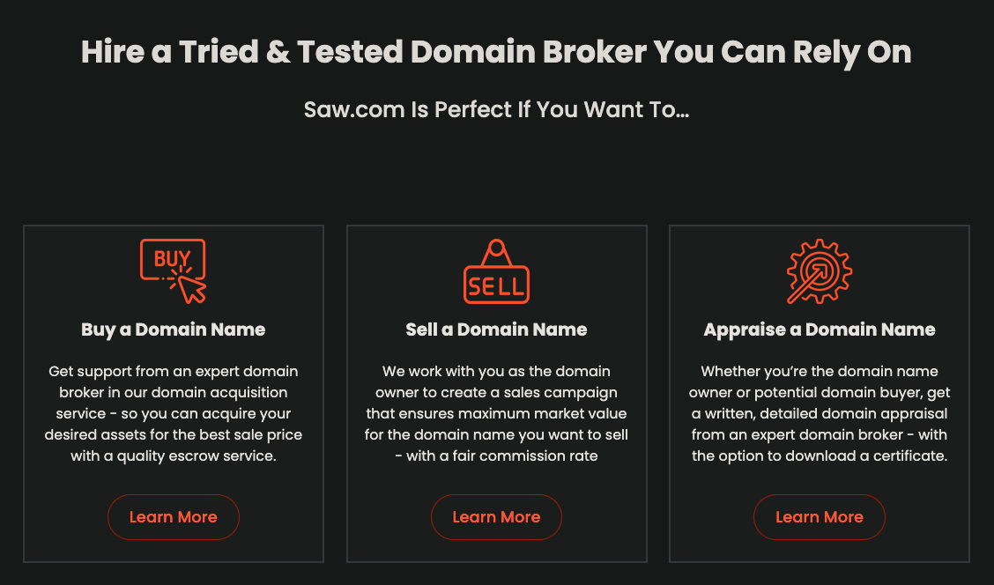Click the 'with a fair commission rate' line
The image size is (994, 585).
point(496,455)
